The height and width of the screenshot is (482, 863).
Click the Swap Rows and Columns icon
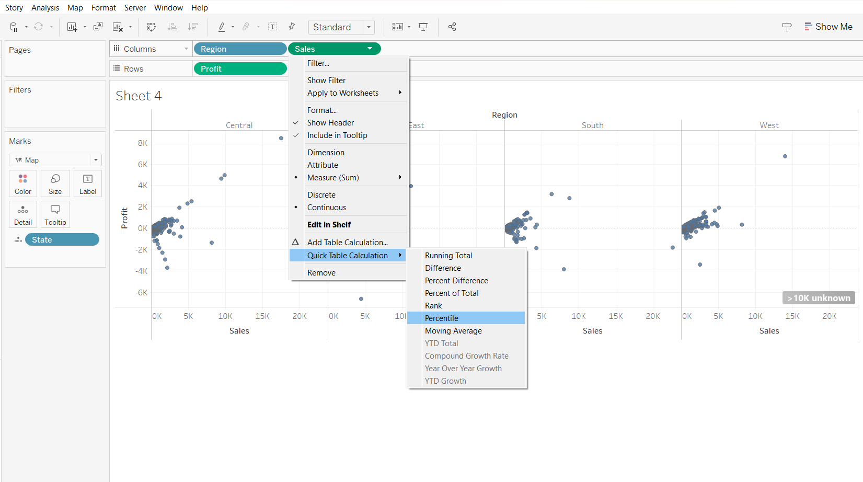pyautogui.click(x=152, y=27)
